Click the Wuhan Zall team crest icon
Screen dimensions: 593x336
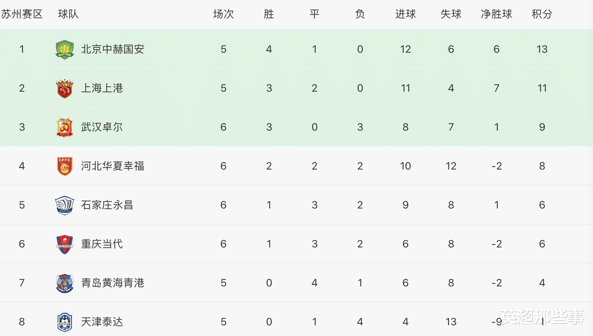click(65, 128)
